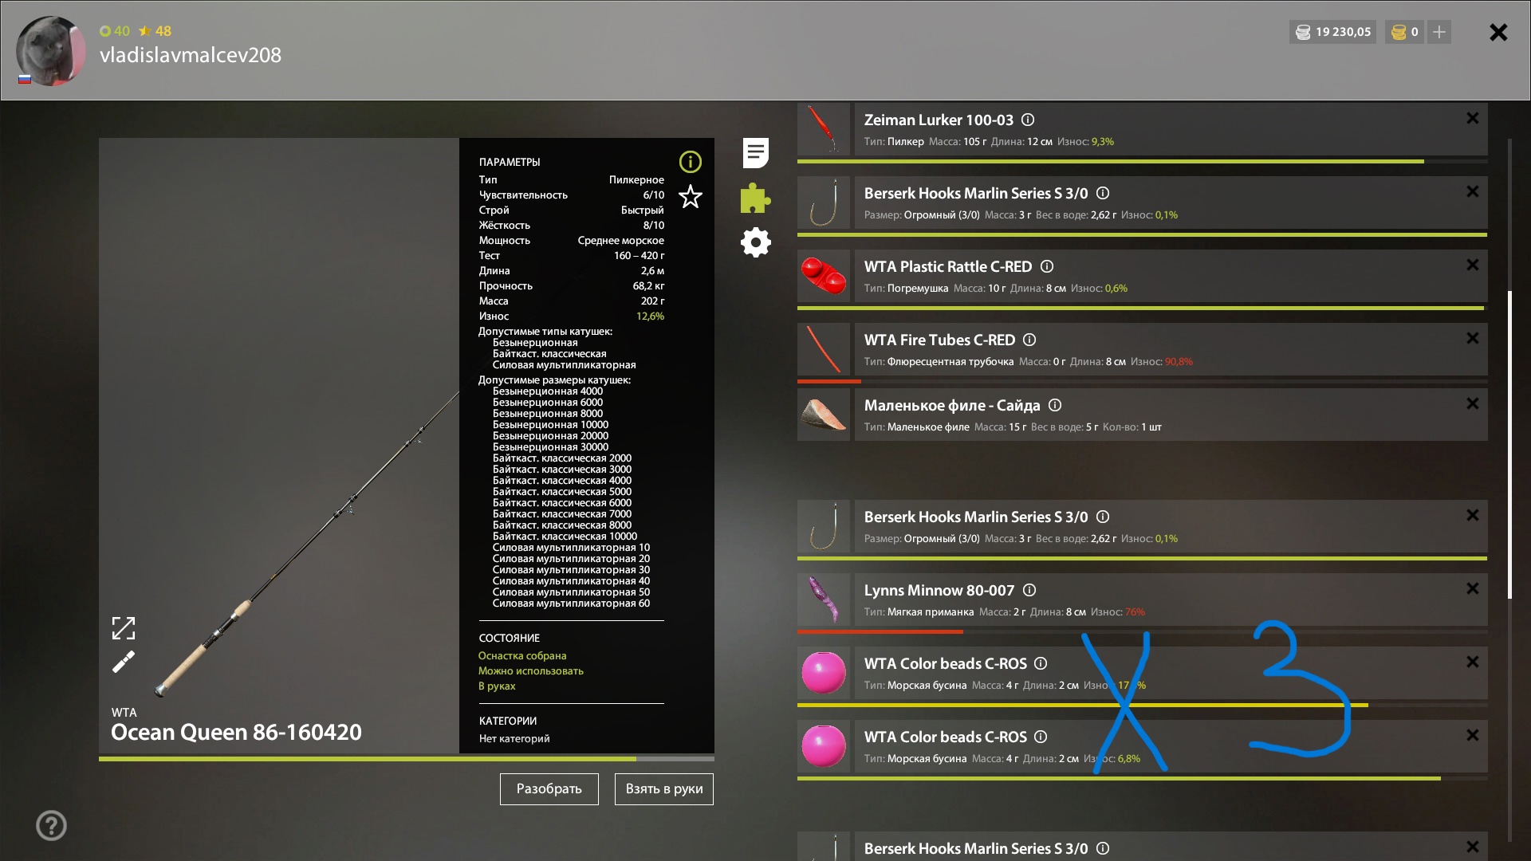Show info for WTA Fire Tubes C-RED
The width and height of the screenshot is (1531, 861).
pyautogui.click(x=1029, y=340)
